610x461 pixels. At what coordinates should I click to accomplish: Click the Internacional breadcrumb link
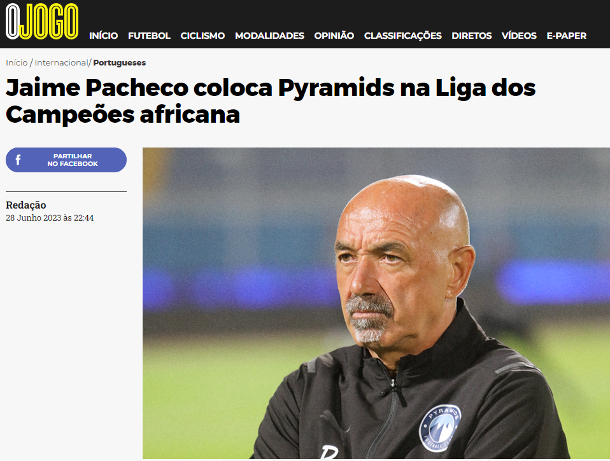click(61, 62)
